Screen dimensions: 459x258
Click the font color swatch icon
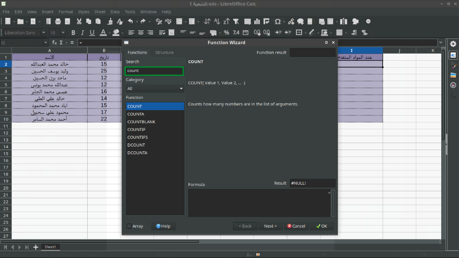point(103,33)
